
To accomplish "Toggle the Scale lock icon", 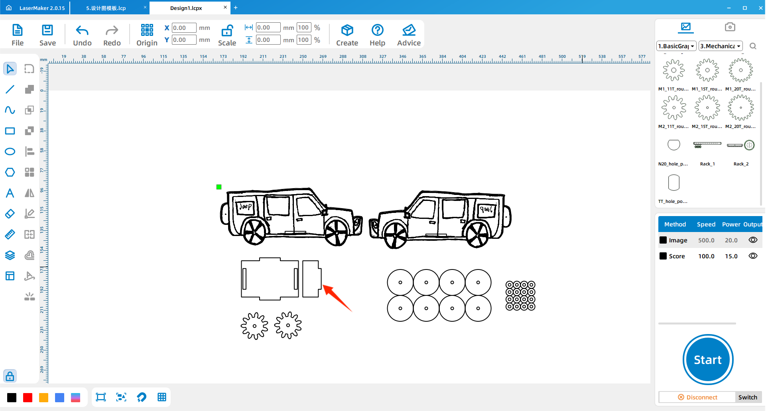I will click(x=227, y=31).
